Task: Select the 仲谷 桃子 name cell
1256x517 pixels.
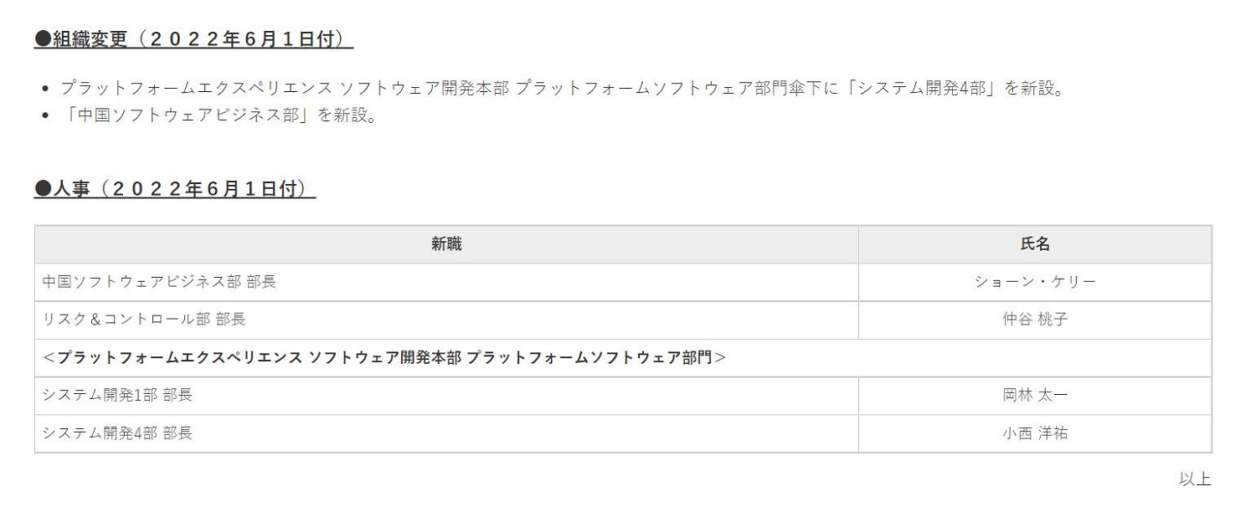Action: click(1035, 320)
